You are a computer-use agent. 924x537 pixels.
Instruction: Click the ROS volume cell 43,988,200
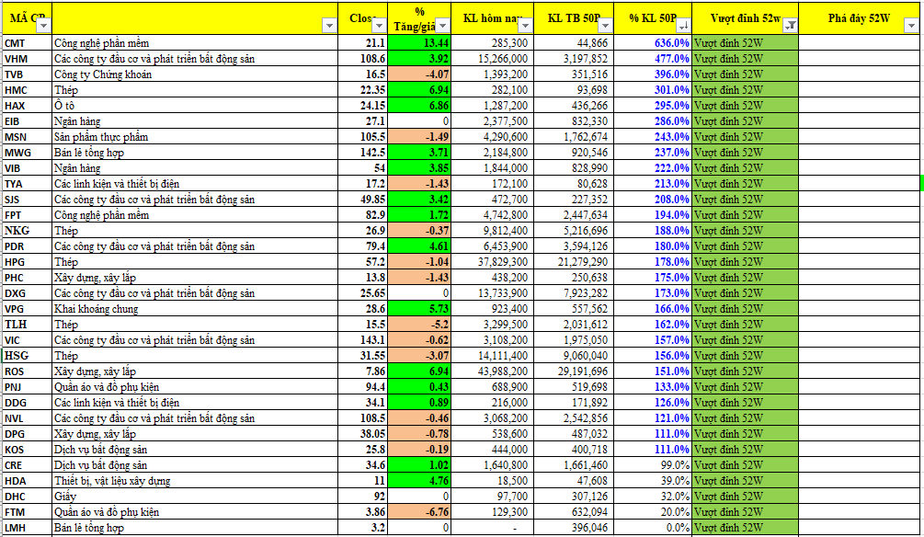(x=491, y=371)
